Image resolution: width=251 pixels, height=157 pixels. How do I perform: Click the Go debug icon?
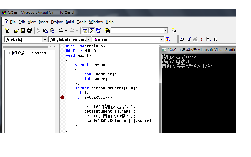[208, 39]
